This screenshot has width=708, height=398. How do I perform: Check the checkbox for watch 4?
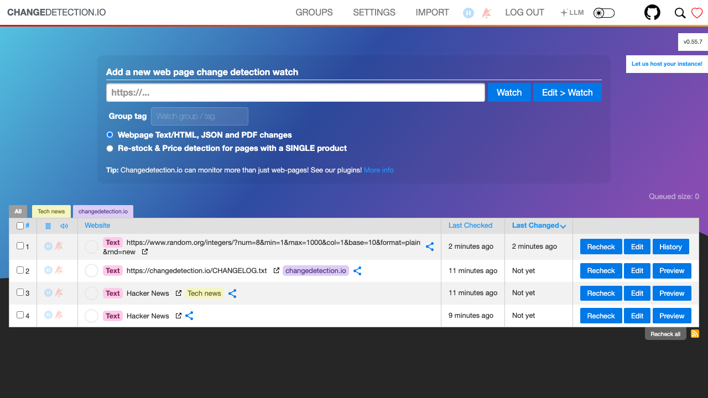[20, 315]
